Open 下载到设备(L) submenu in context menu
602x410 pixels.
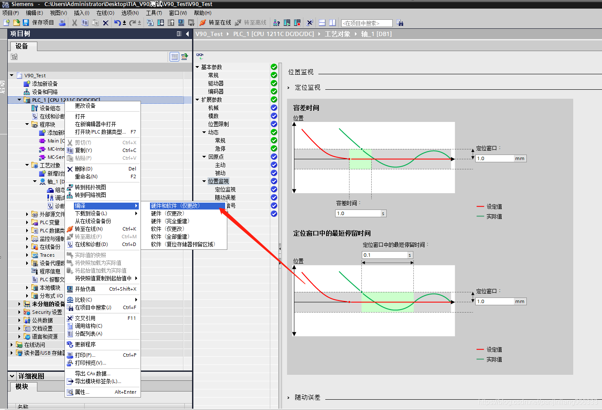[x=103, y=213]
